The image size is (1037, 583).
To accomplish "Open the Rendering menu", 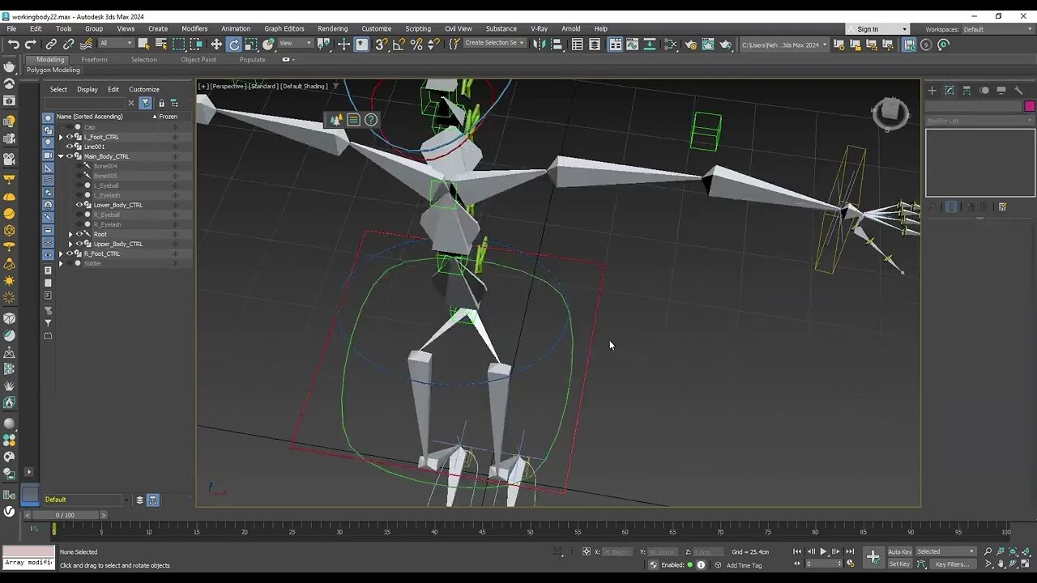I will point(332,28).
